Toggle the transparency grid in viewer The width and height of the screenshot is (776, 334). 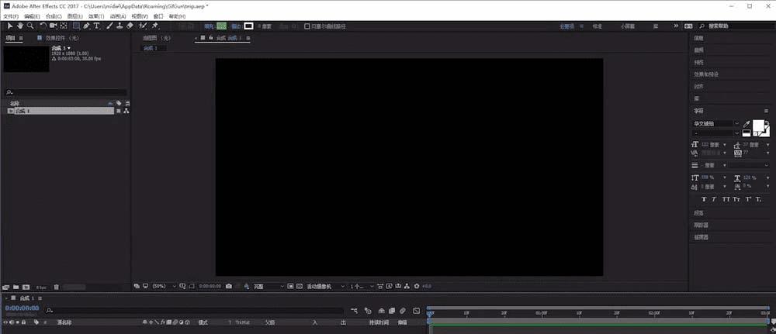(300, 286)
